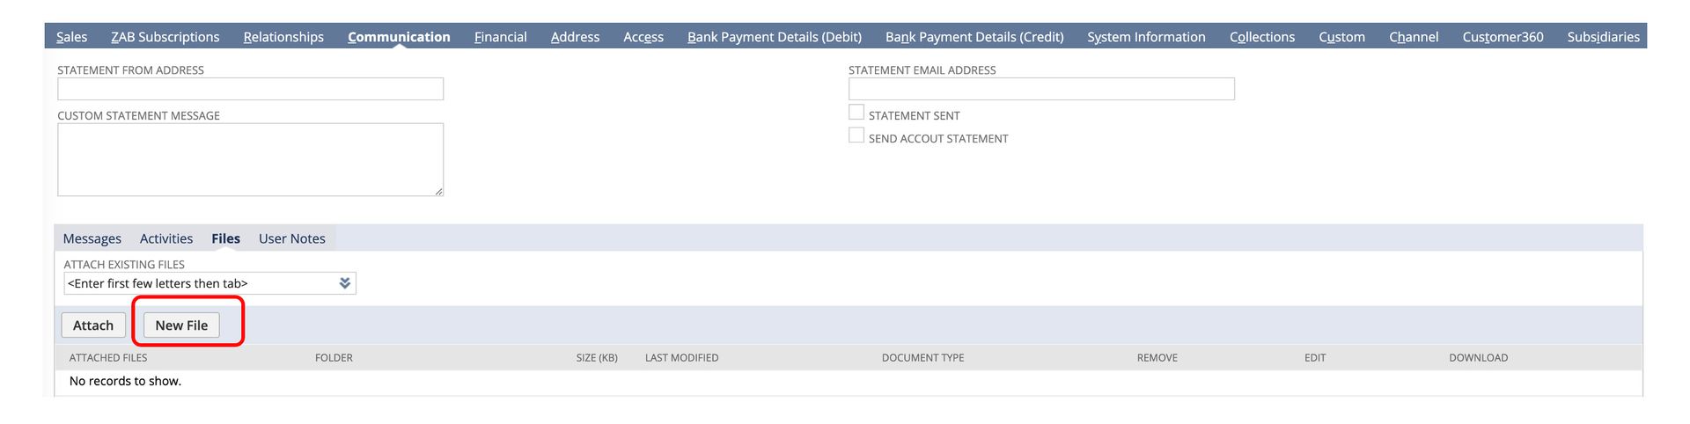Show the Messages subtab
Image resolution: width=1690 pixels, height=424 pixels.
[92, 238]
